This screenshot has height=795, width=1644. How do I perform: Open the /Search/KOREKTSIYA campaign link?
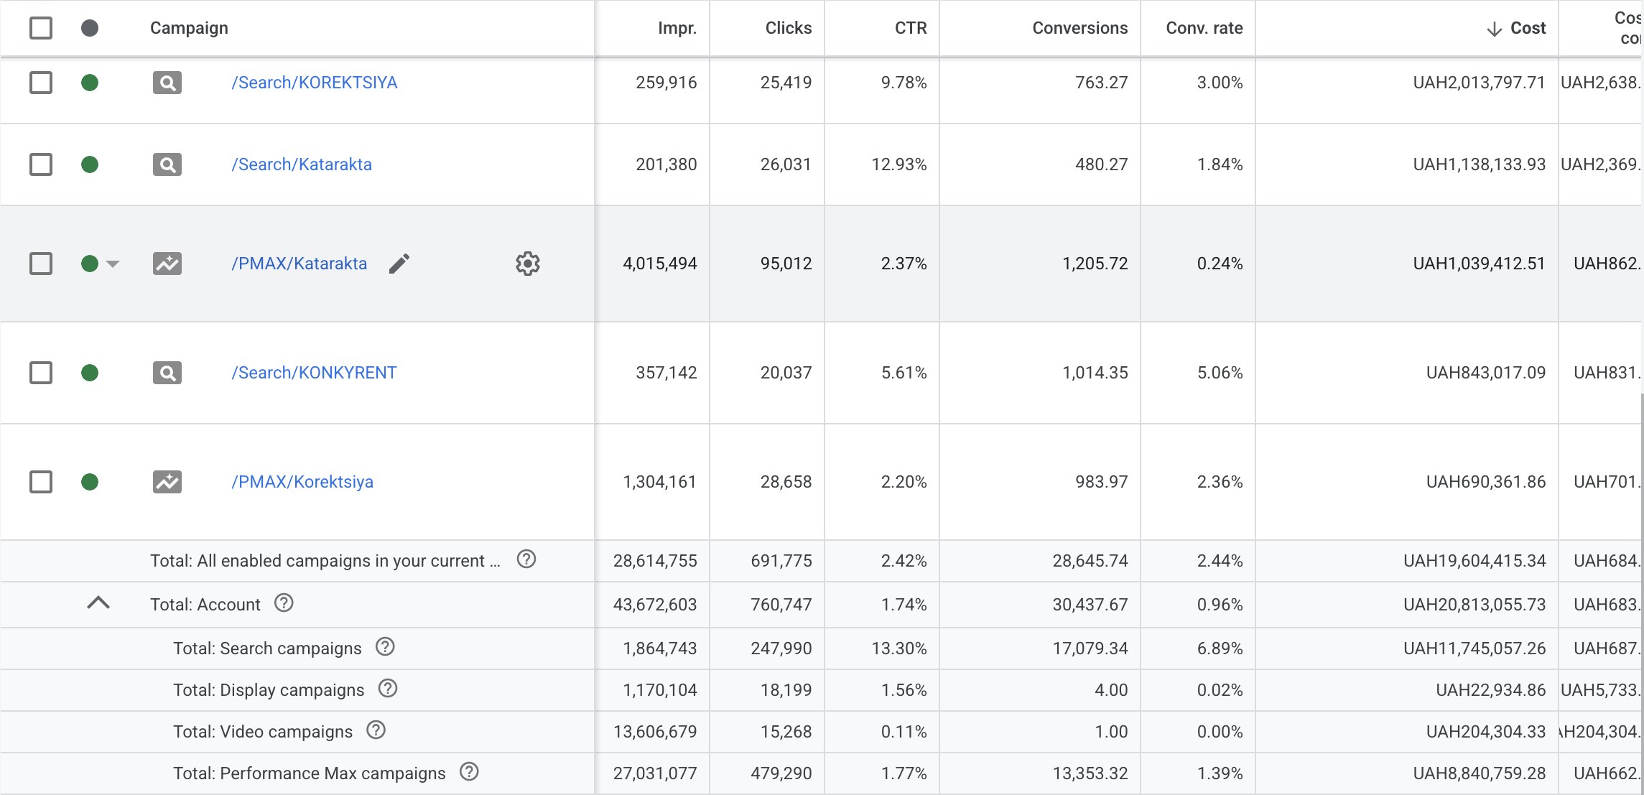(315, 83)
